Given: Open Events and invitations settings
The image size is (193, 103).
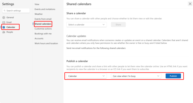Looking at the screenshot, I should pyautogui.click(x=45, y=9).
